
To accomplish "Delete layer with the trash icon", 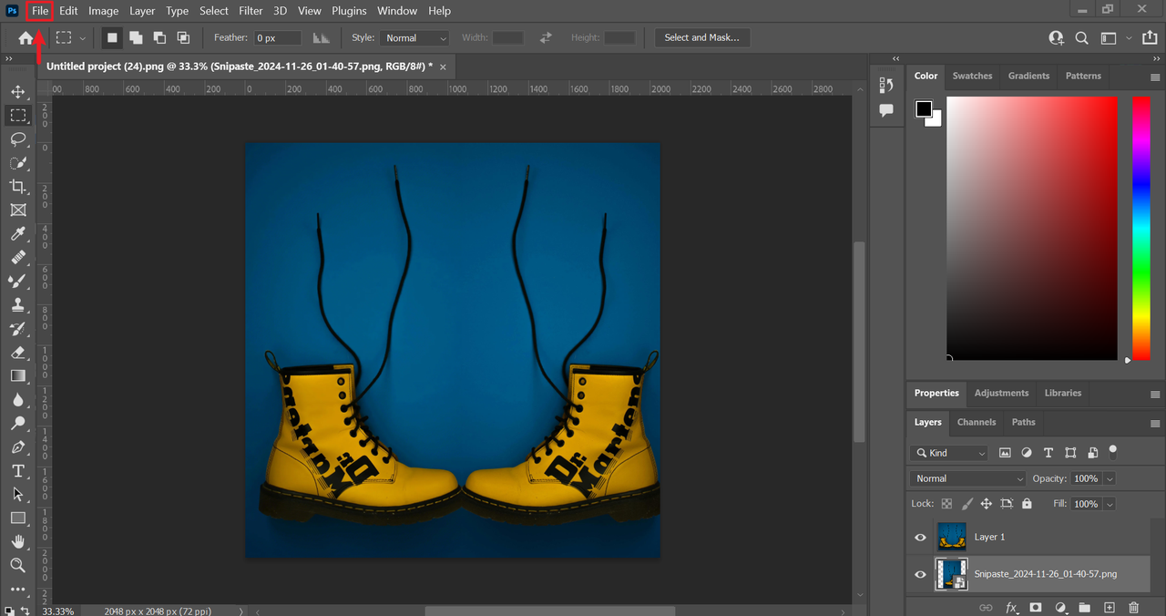I will [x=1133, y=607].
